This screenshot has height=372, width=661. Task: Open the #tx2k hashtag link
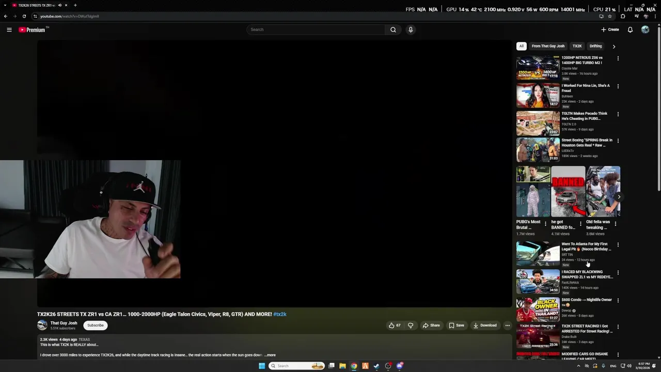click(x=280, y=314)
